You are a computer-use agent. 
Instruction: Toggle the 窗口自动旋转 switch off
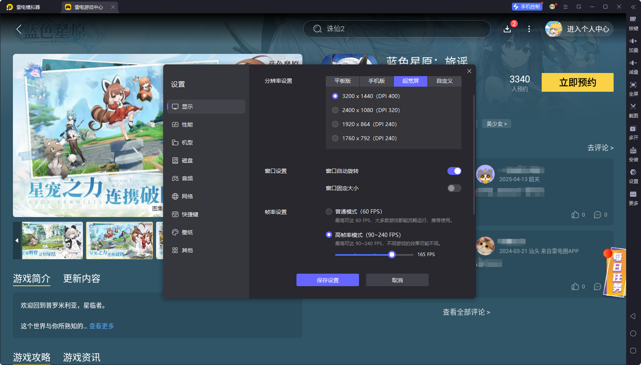click(454, 171)
